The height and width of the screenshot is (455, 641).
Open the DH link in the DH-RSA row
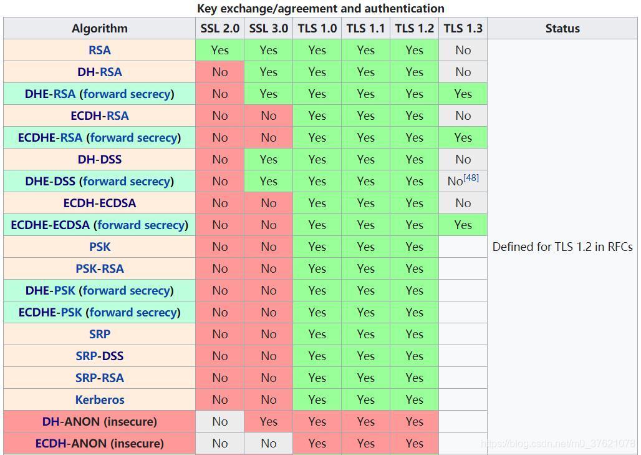pos(86,72)
